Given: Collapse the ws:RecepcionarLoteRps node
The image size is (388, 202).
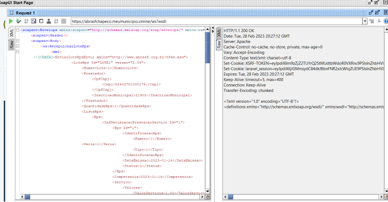Looking at the screenshot, I should click(x=18, y=46).
